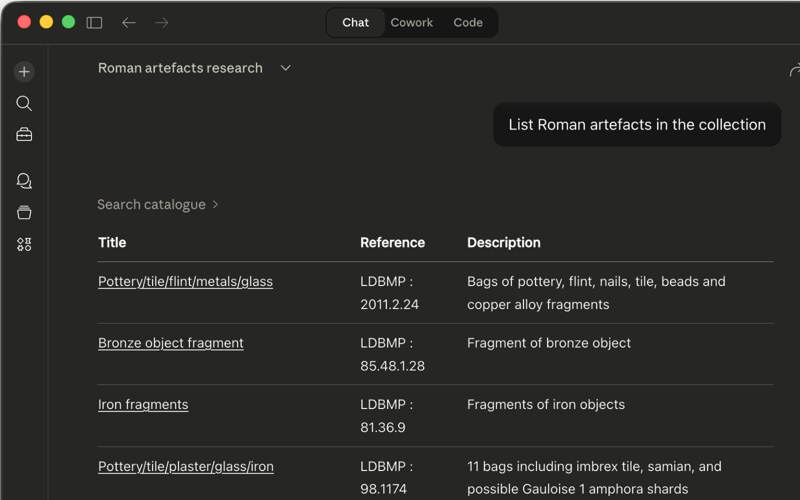This screenshot has height=500, width=800.
Task: Open the shapes apps icon in sidebar
Action: pyautogui.click(x=24, y=244)
